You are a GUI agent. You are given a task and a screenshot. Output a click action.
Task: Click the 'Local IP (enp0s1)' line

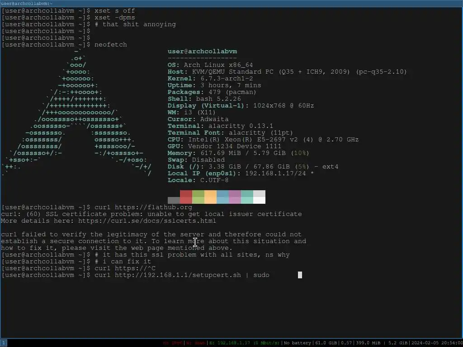(x=241, y=173)
